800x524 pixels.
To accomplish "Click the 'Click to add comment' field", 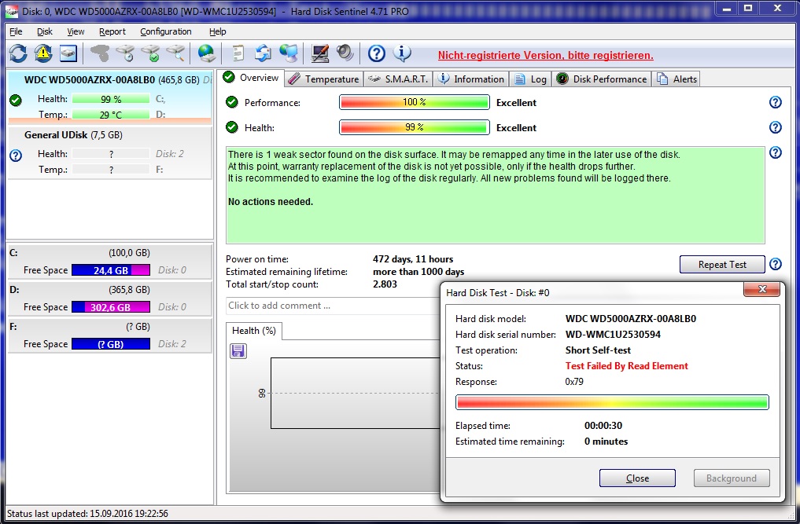I will point(333,306).
